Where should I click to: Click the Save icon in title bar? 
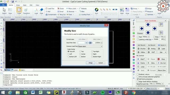pyautogui.click(x=13, y=2)
